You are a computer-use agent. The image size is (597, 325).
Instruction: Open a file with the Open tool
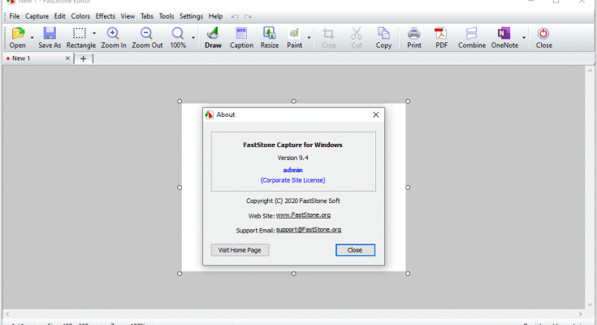[18, 37]
